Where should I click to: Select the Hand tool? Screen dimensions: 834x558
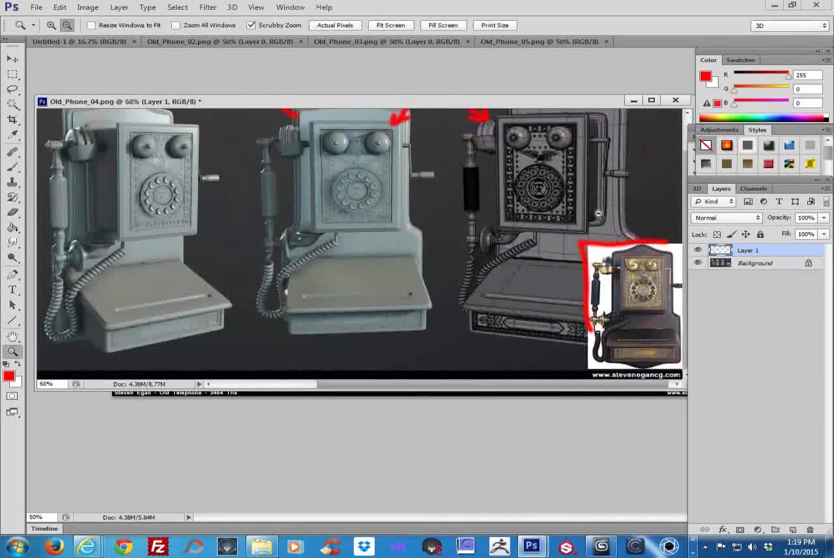point(12,336)
